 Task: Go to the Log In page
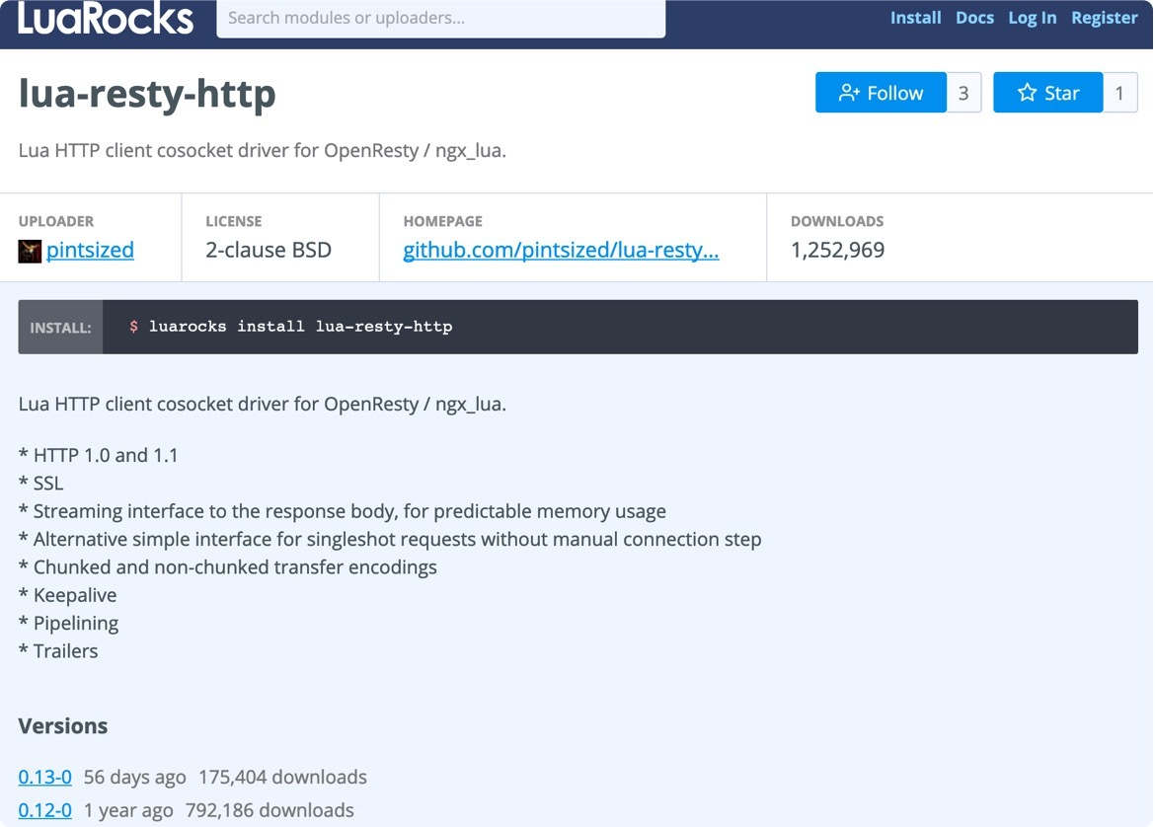coord(1032,18)
